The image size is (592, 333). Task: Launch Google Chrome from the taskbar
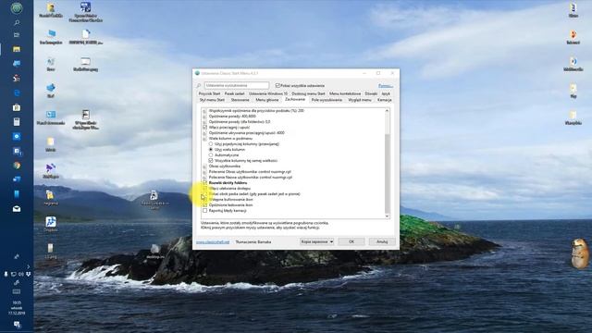pyautogui.click(x=17, y=166)
